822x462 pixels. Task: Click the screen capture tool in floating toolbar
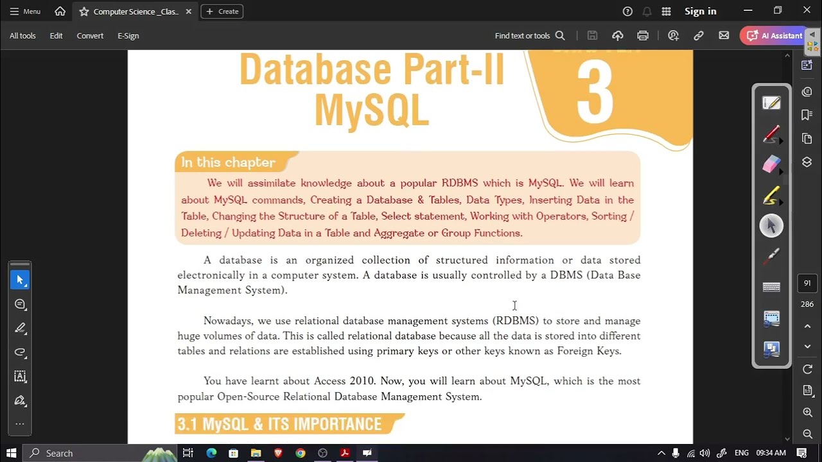pos(771,318)
